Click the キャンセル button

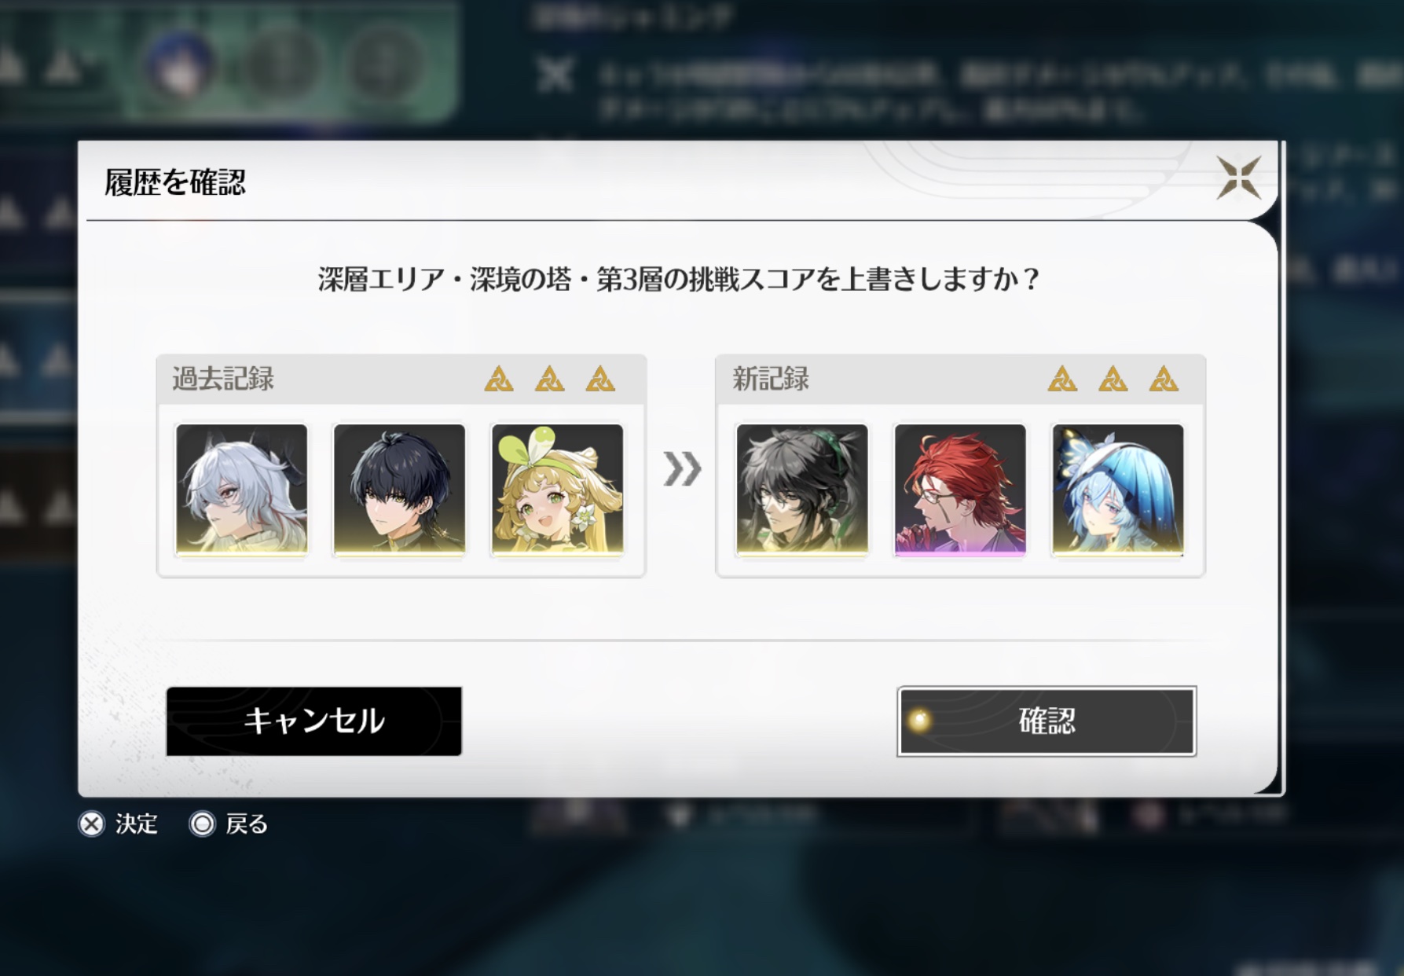(x=313, y=721)
